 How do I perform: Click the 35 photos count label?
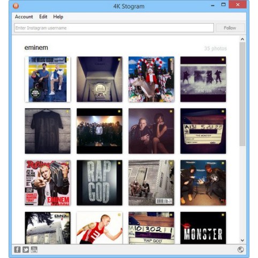216,48
